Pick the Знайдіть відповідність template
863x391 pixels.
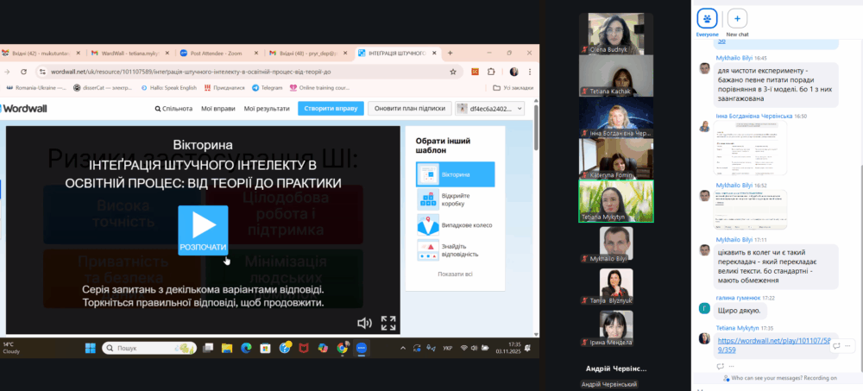tap(455, 251)
